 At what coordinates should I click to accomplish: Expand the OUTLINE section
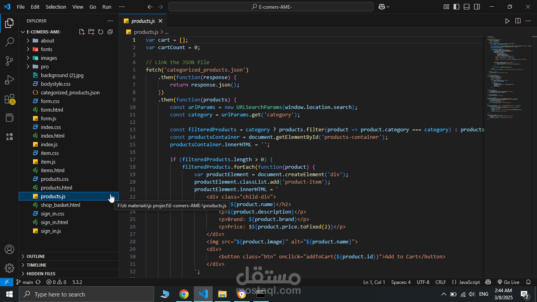[69, 256]
